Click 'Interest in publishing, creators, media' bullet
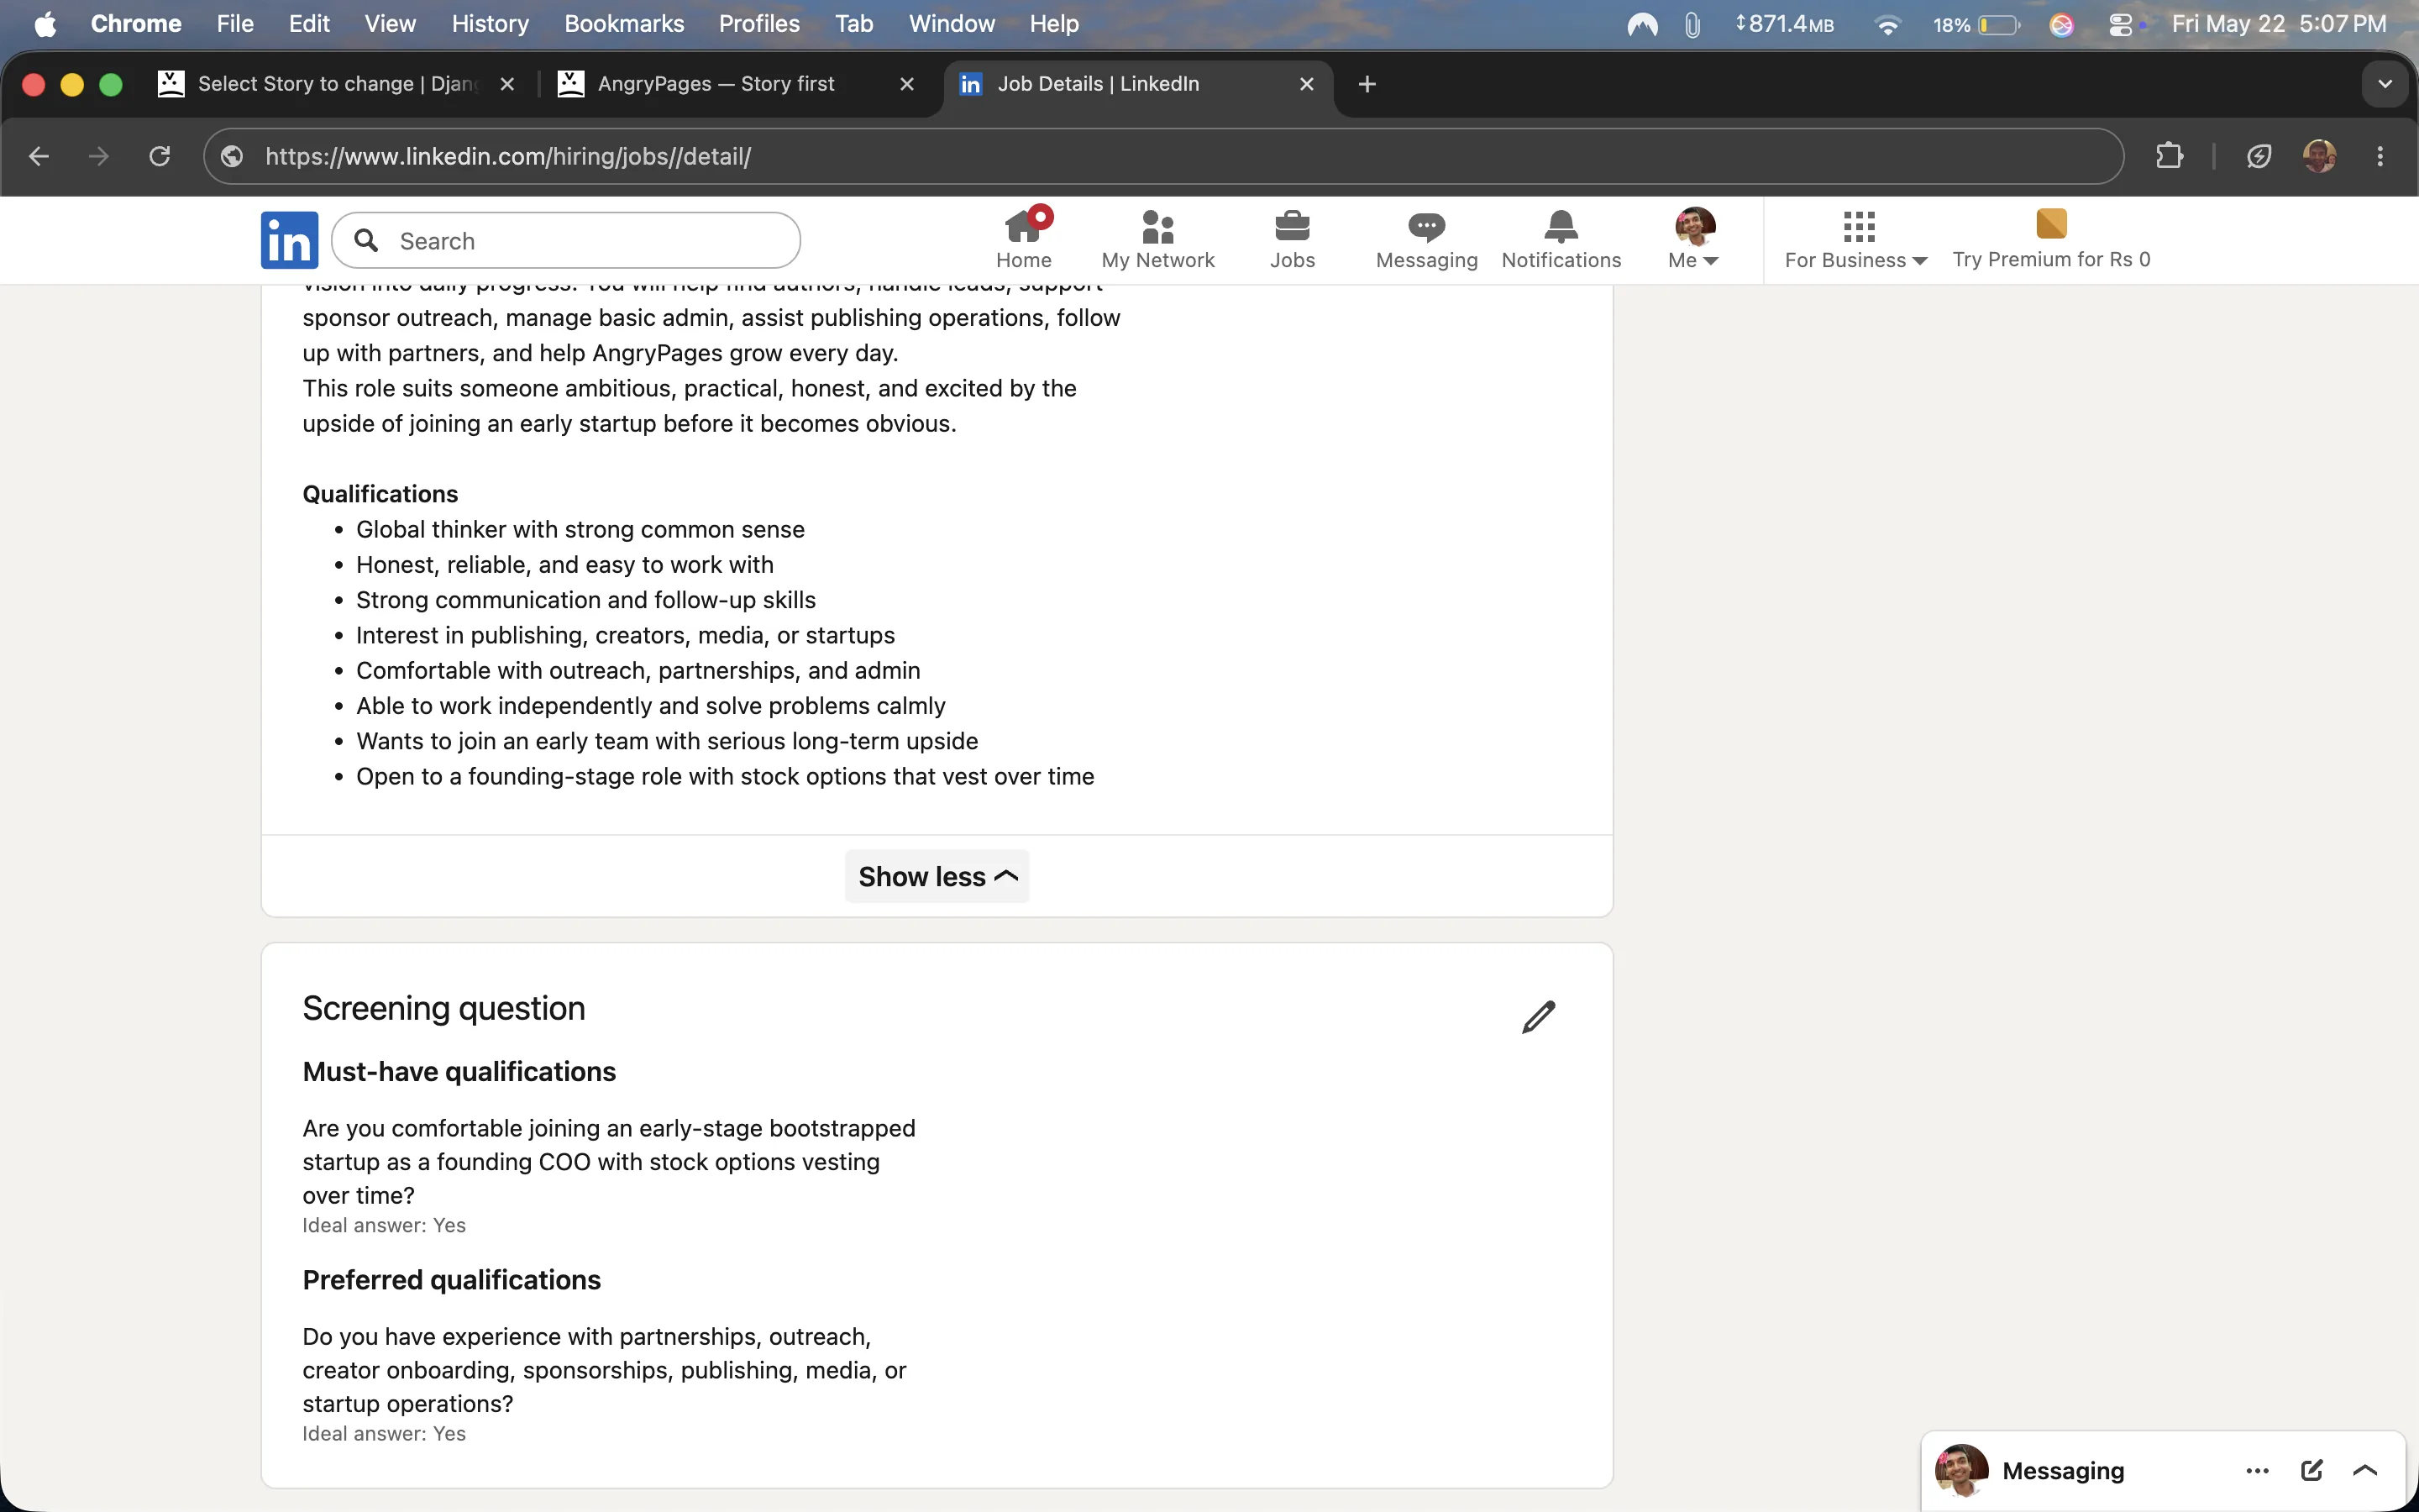The image size is (2419, 1512). point(626,635)
